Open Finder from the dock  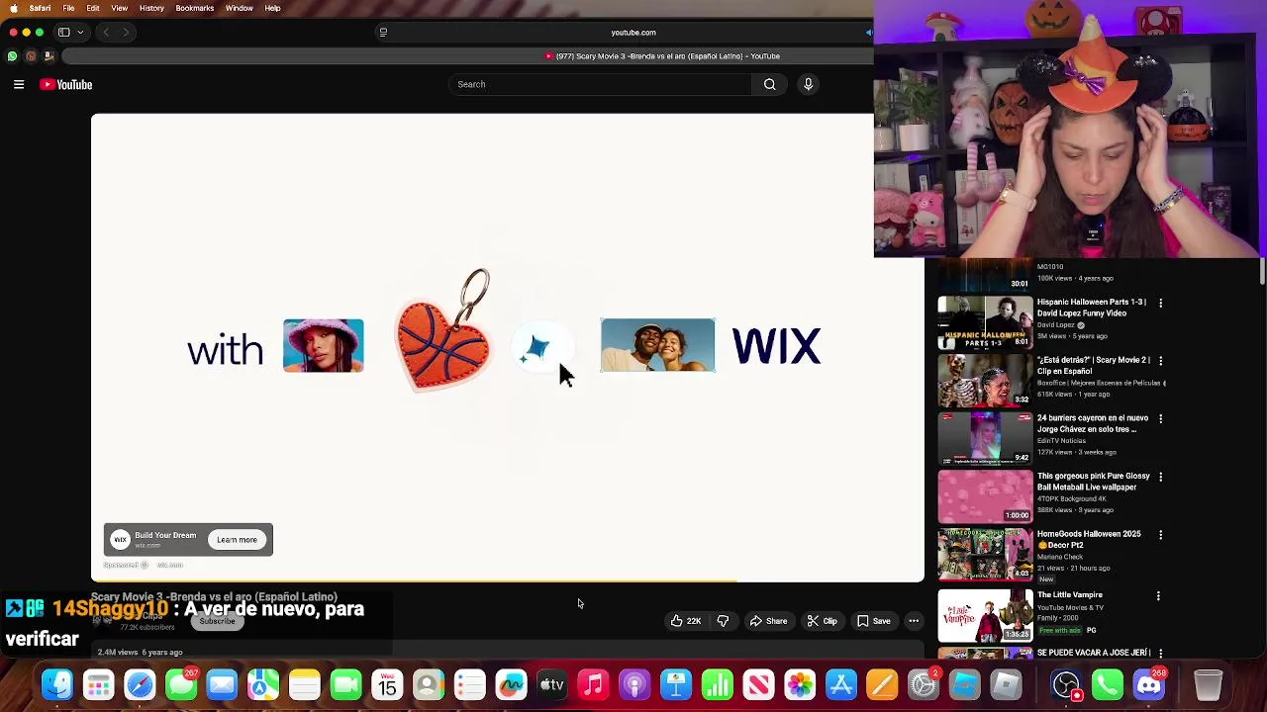click(x=57, y=684)
